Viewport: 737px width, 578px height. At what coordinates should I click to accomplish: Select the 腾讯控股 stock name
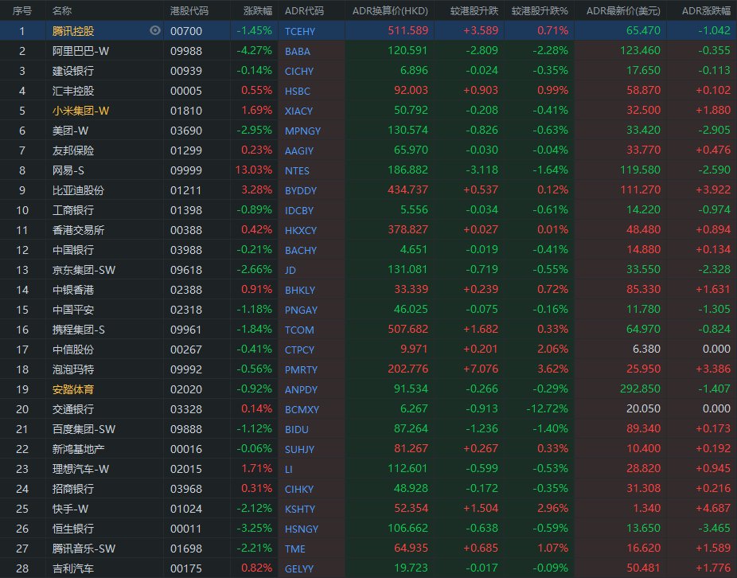[73, 31]
